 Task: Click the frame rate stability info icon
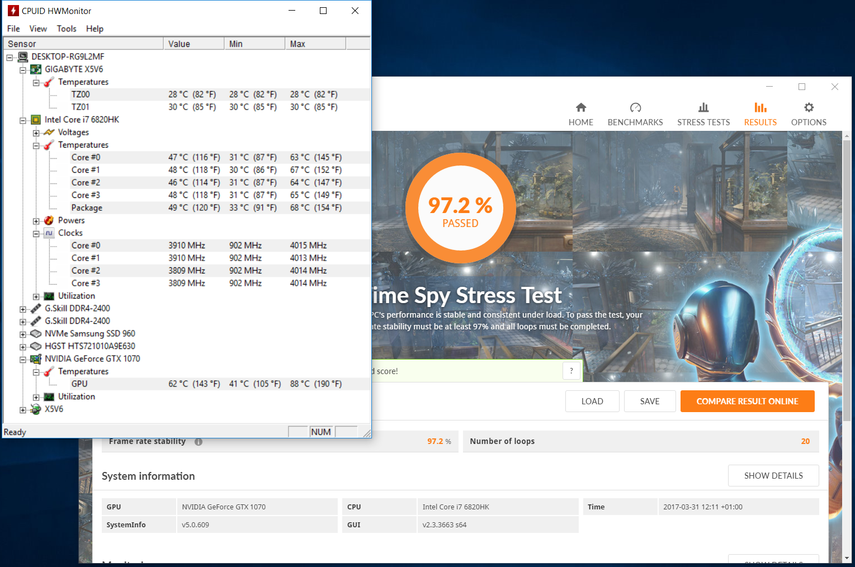coord(199,442)
